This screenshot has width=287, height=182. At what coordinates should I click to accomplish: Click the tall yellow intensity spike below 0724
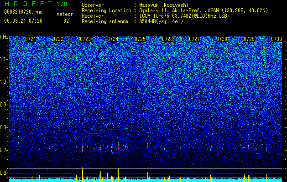(119, 175)
